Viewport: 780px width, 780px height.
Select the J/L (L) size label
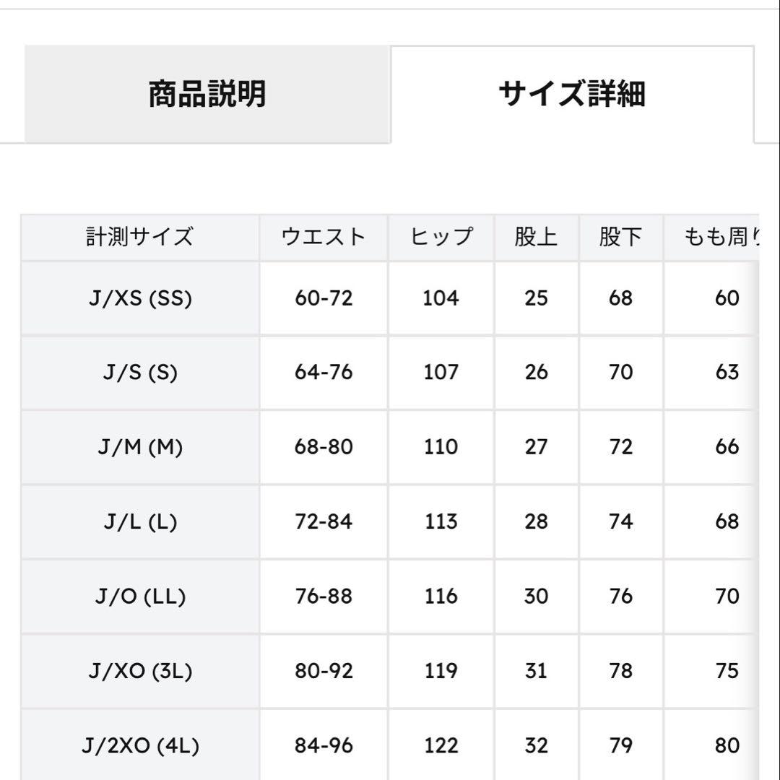139,521
